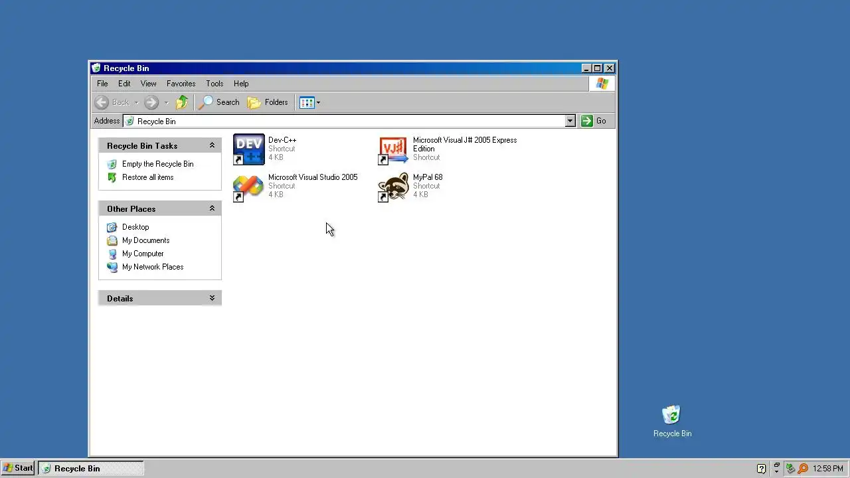Click the Views toolbar icon
The height and width of the screenshot is (478, 850).
pos(306,102)
